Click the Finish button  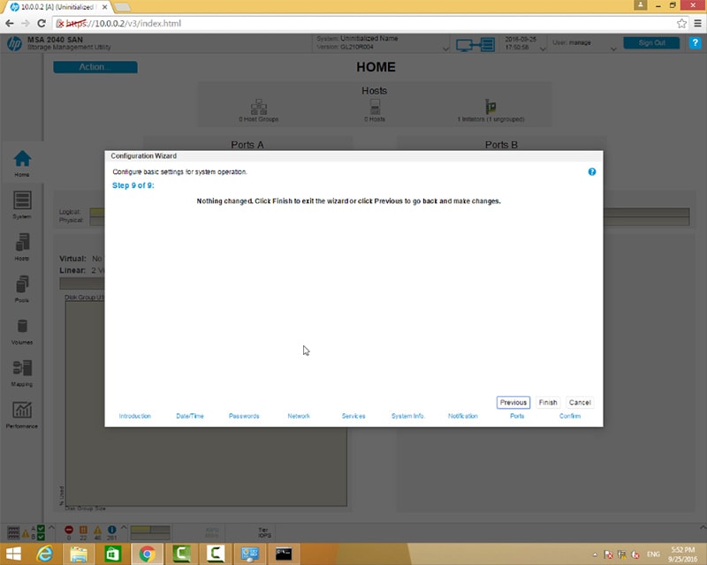click(x=548, y=403)
